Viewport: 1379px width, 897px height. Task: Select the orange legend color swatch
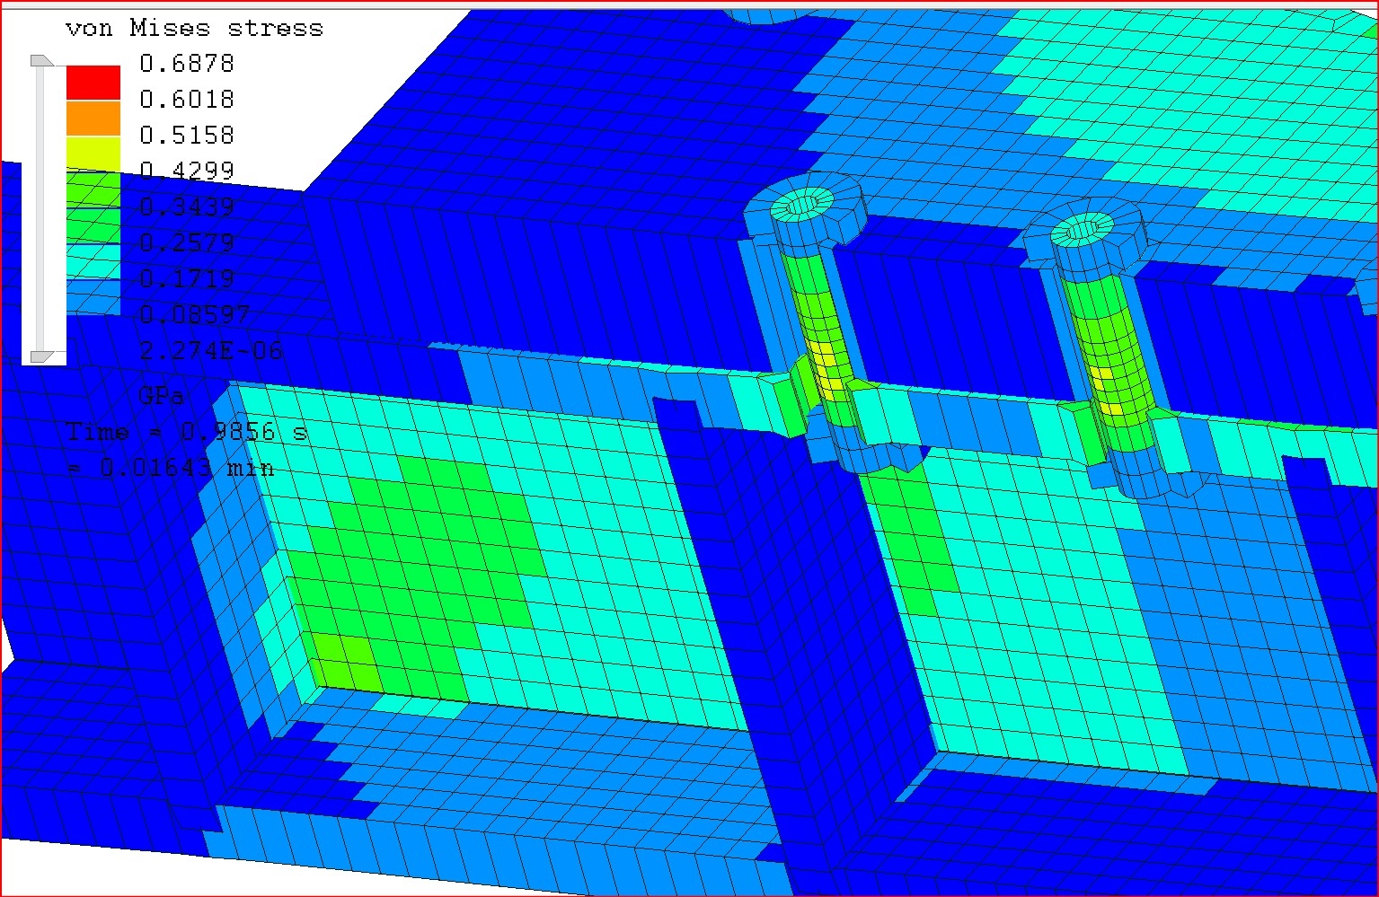(93, 119)
